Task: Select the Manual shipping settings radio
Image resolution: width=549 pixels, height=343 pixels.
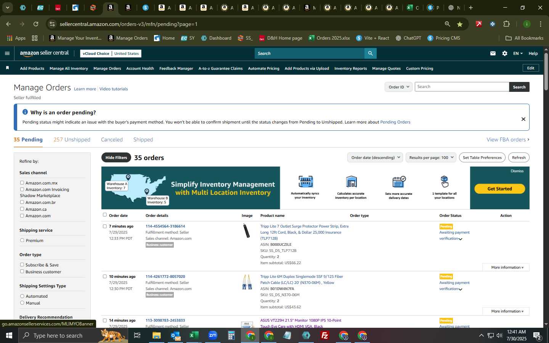Action: tap(22, 303)
